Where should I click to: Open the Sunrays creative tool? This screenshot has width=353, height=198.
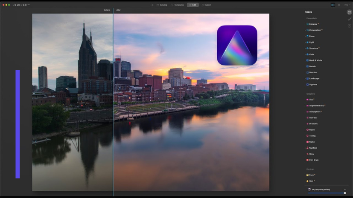[x=313, y=118]
